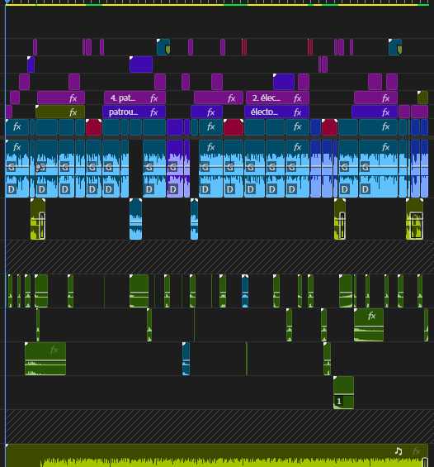Select the green audio clip with the greyed-out fx badge
434x467 pixels.
tap(45, 359)
